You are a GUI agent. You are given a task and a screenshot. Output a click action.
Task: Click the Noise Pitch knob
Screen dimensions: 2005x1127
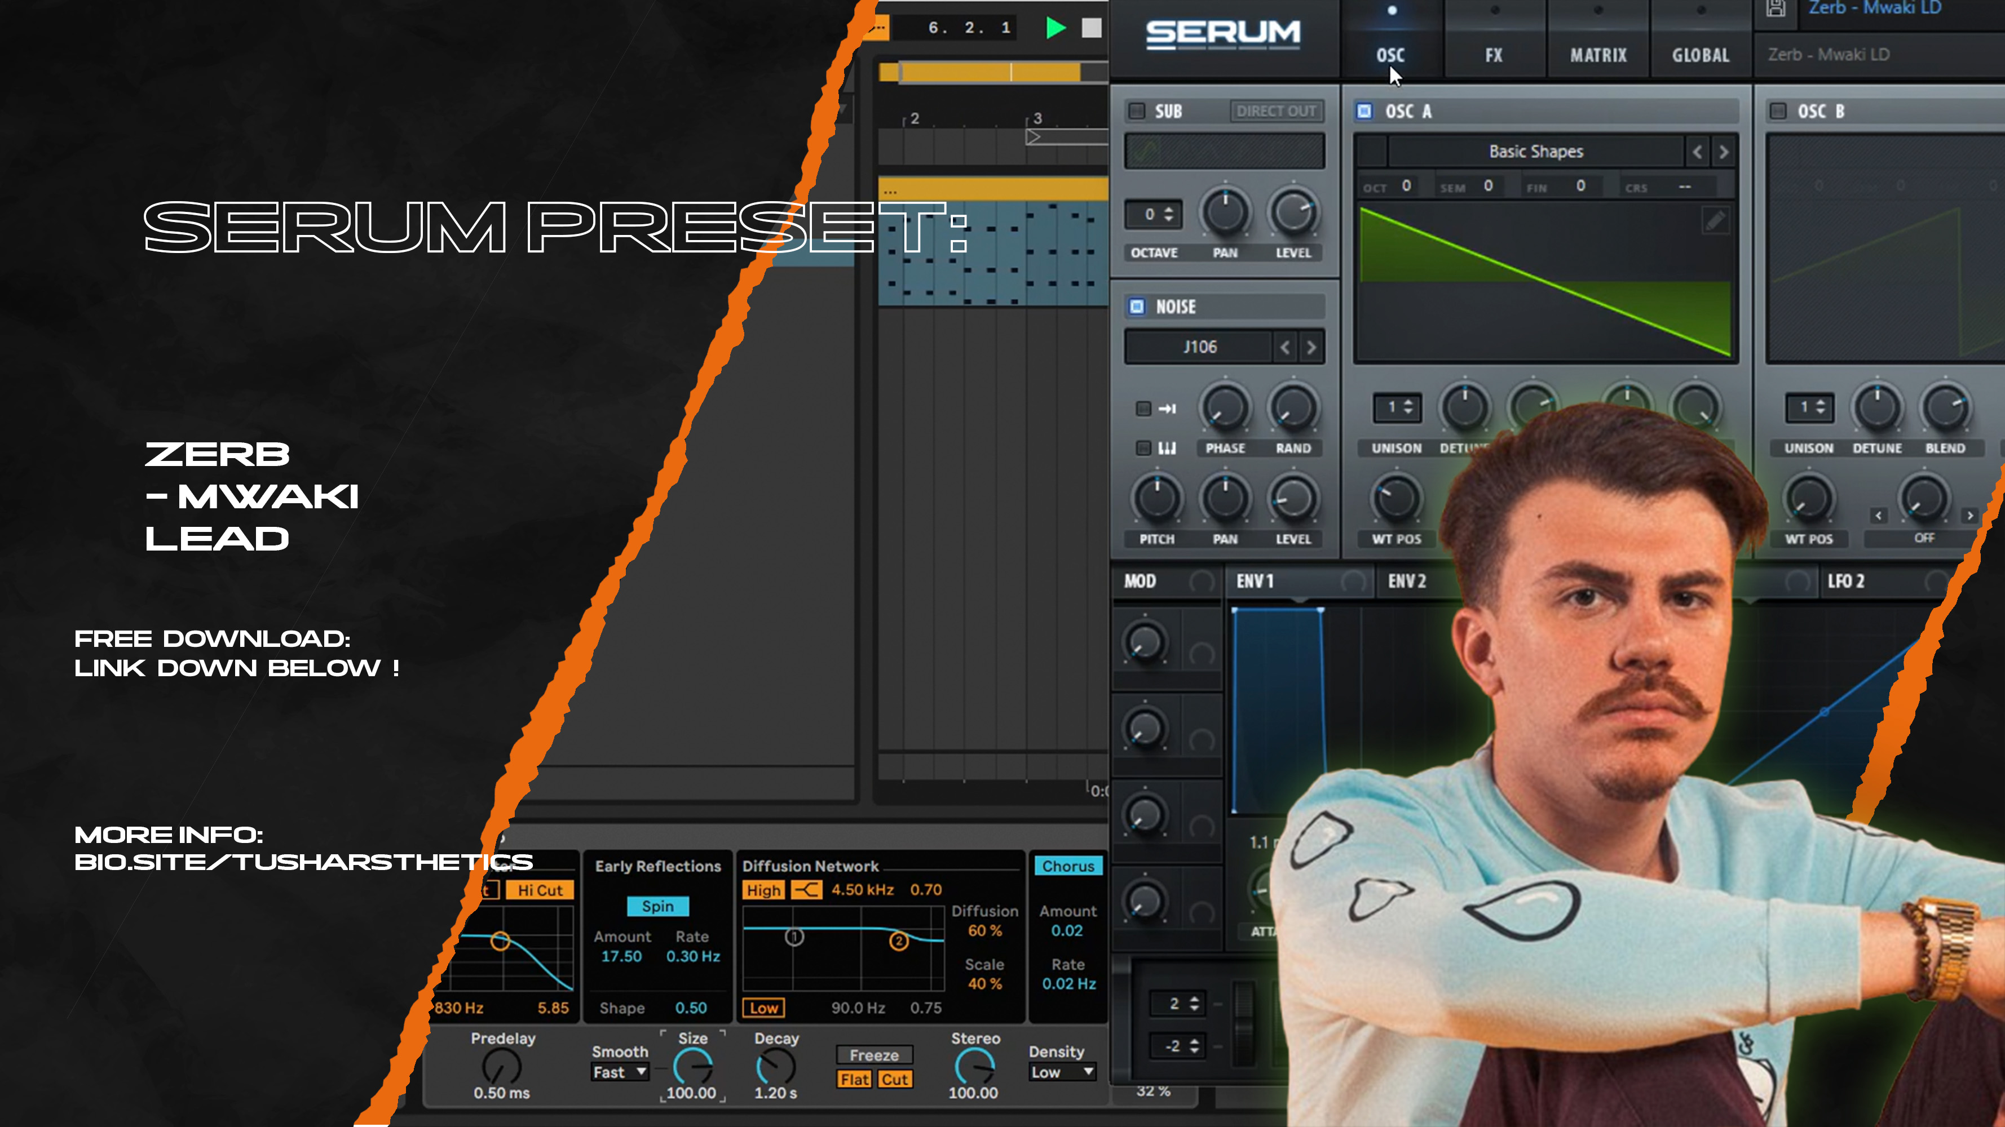[x=1156, y=499]
